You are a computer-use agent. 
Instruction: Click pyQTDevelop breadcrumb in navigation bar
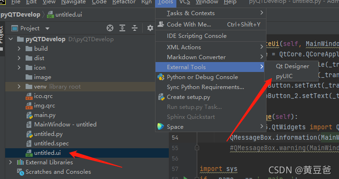point(20,15)
